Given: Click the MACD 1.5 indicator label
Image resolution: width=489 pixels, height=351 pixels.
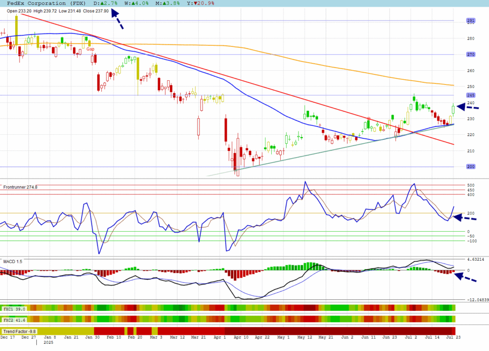Looking at the screenshot, I should tap(13, 261).
